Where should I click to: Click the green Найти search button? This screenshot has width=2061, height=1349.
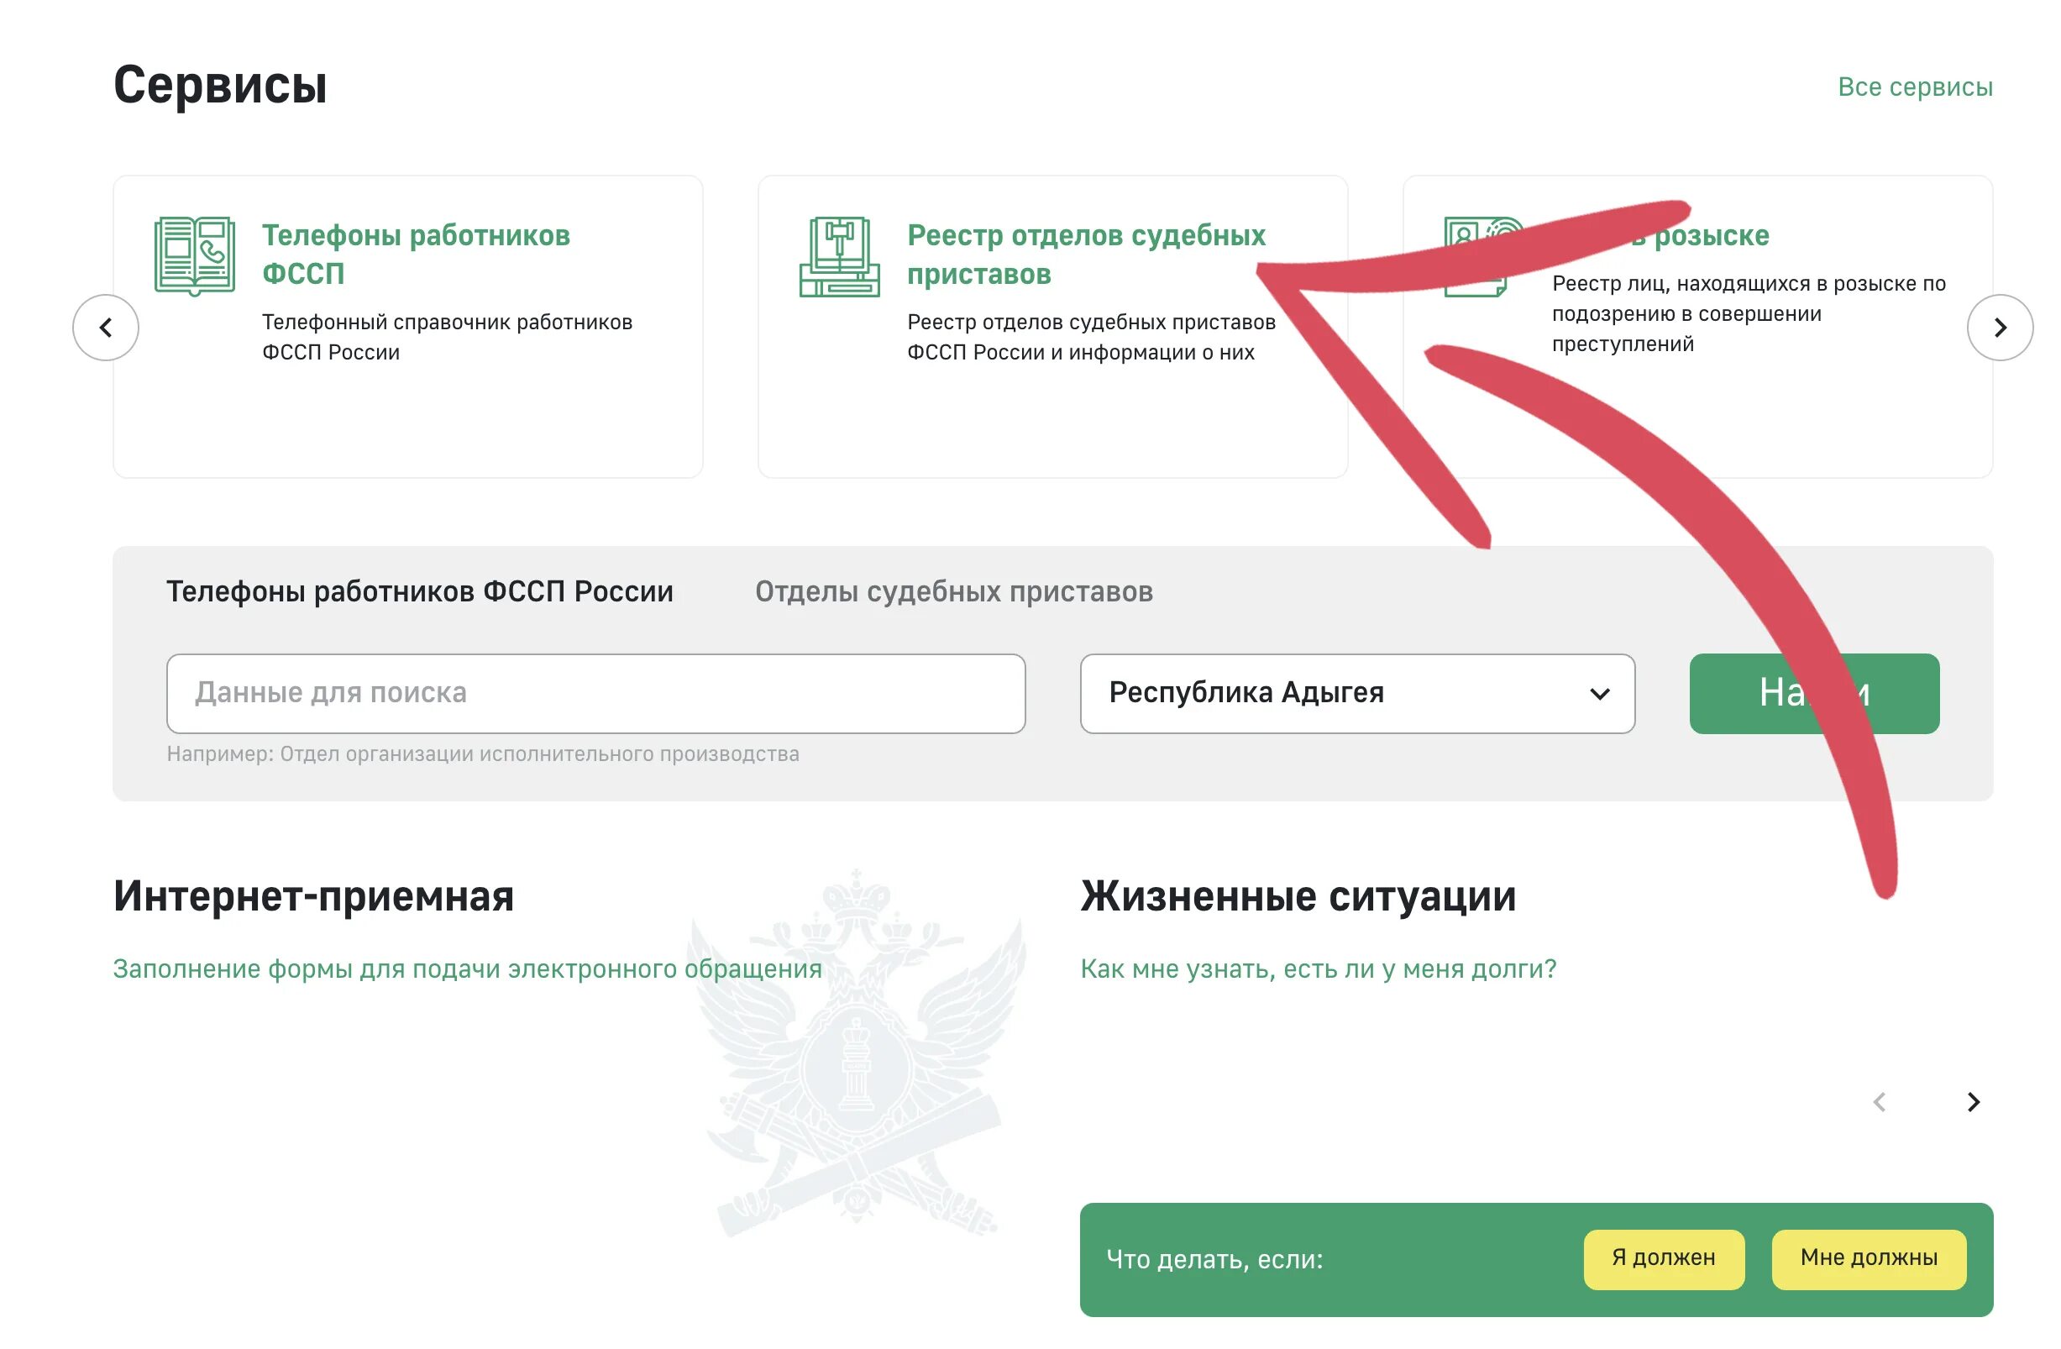(1813, 693)
